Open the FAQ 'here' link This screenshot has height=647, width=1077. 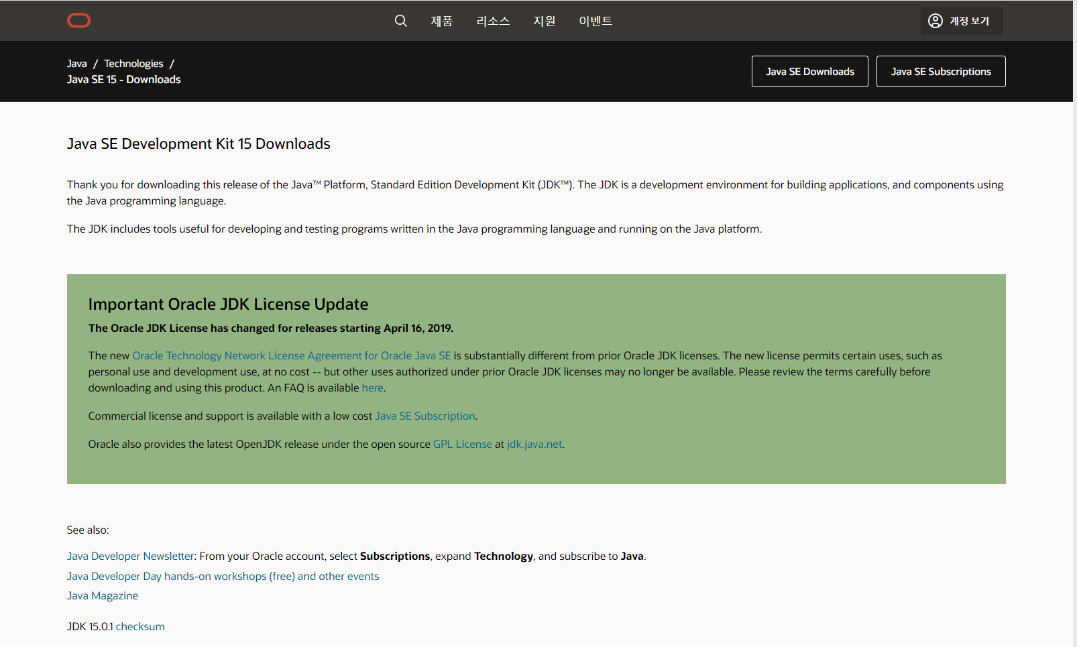point(372,388)
